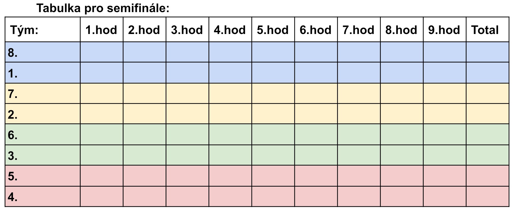Select 9.hod cell in team 6 row
Image resolution: width=515 pixels, height=212 pixels.
(x=444, y=135)
